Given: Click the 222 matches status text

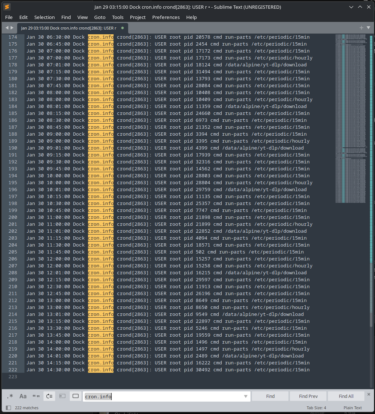Looking at the screenshot, I should pos(27,408).
